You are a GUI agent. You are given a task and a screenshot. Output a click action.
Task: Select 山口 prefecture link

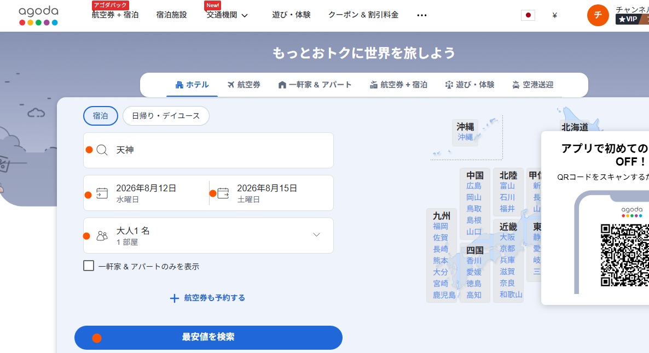(474, 232)
